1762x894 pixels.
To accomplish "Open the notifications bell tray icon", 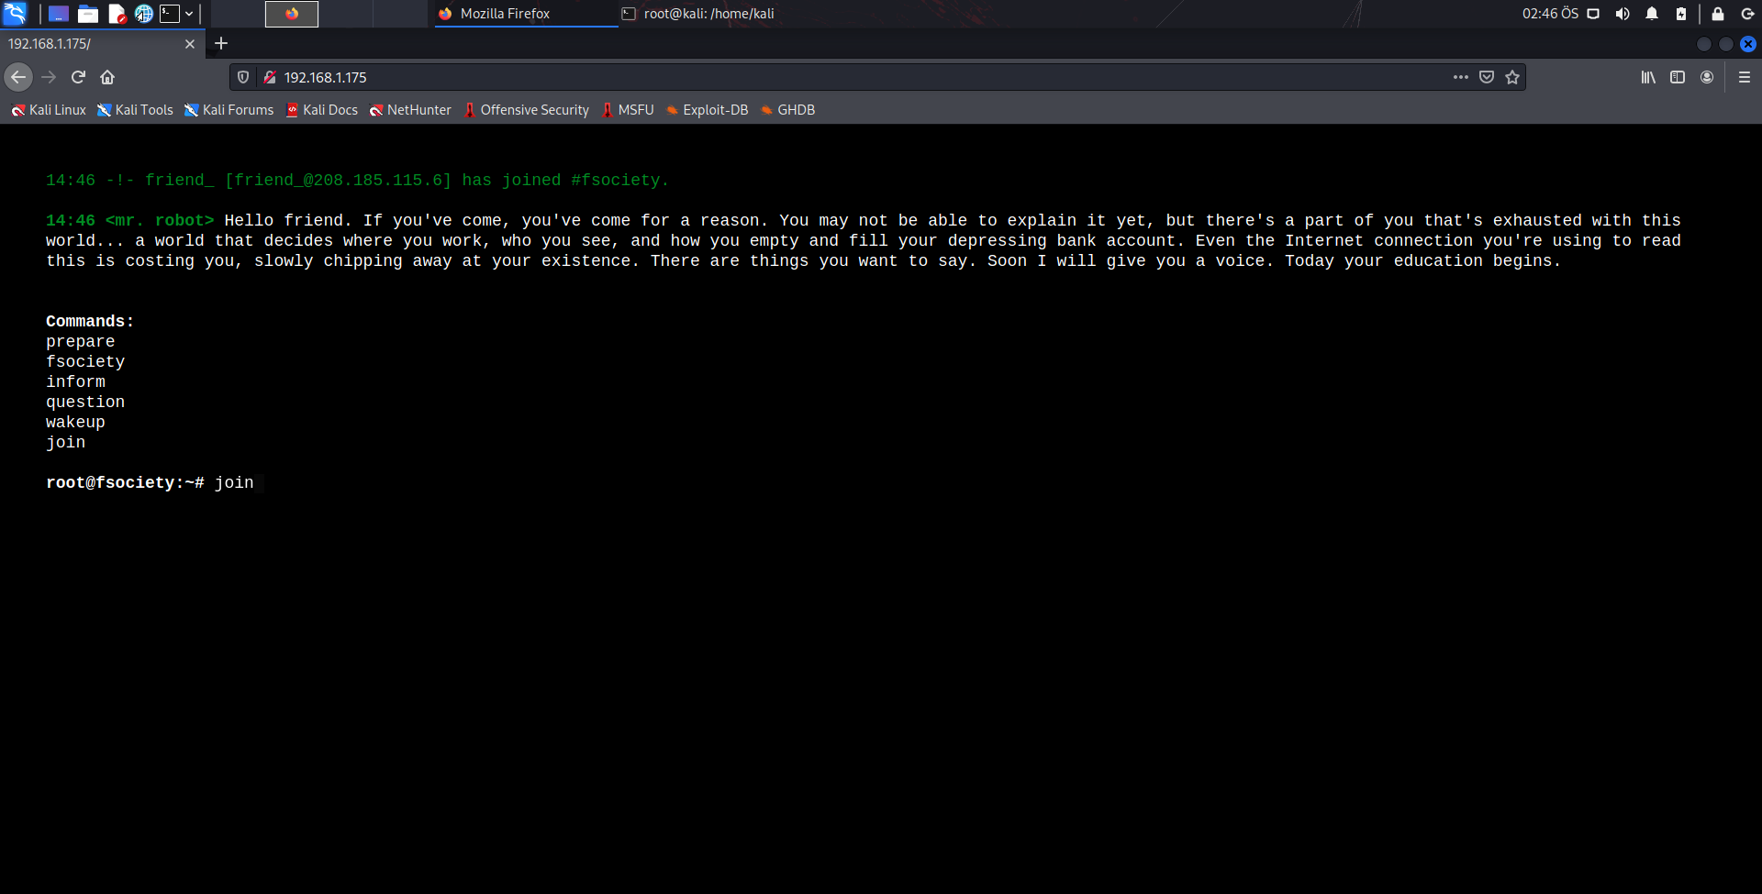I will click(x=1652, y=14).
